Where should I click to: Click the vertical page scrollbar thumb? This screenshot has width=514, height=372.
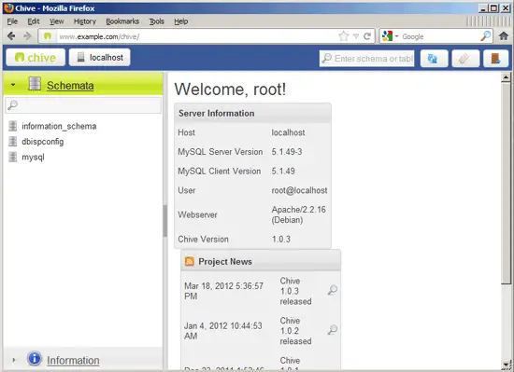[x=506, y=183]
